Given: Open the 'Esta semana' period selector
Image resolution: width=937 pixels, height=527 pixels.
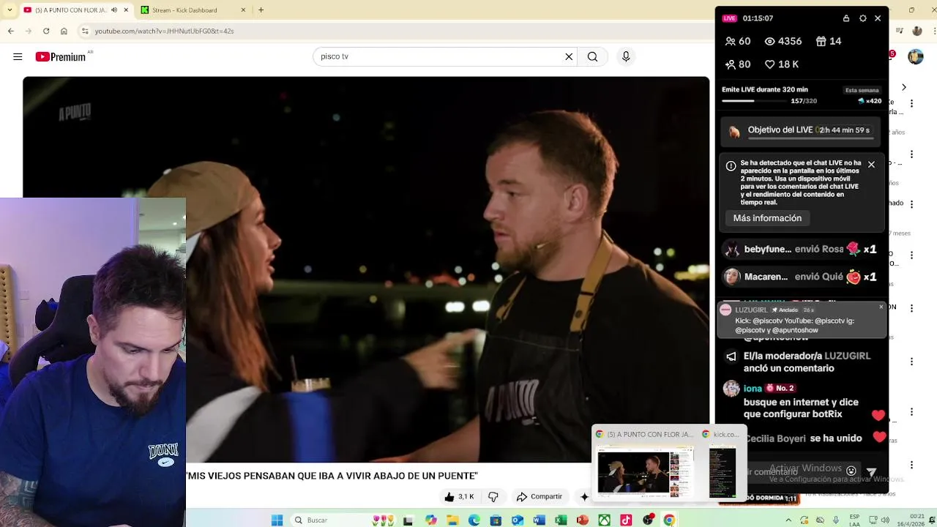Looking at the screenshot, I should click(x=862, y=90).
